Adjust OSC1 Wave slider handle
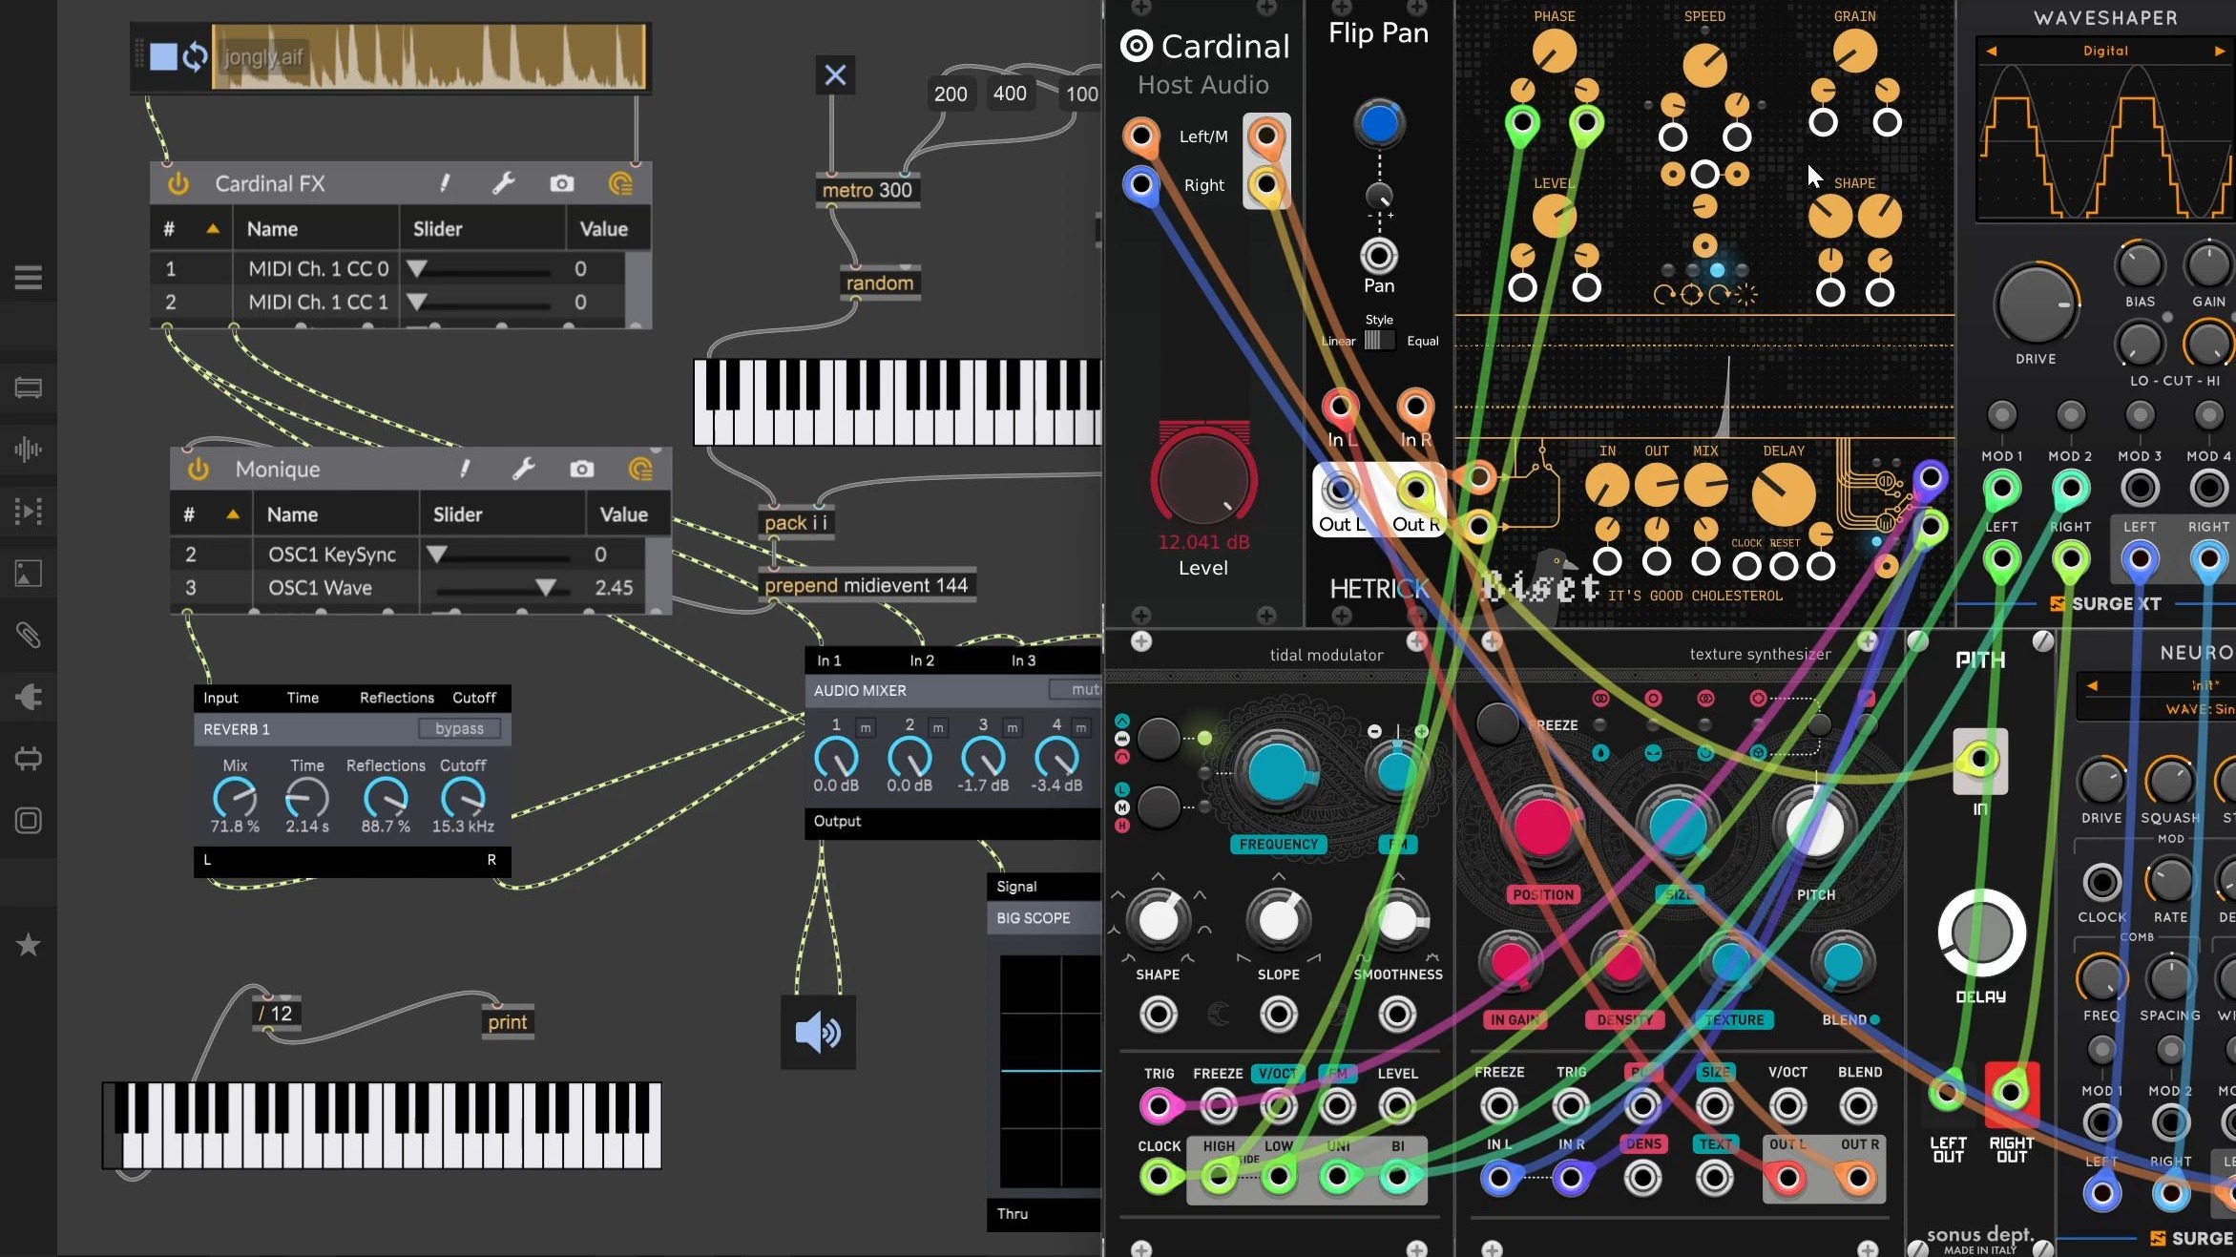 click(545, 588)
